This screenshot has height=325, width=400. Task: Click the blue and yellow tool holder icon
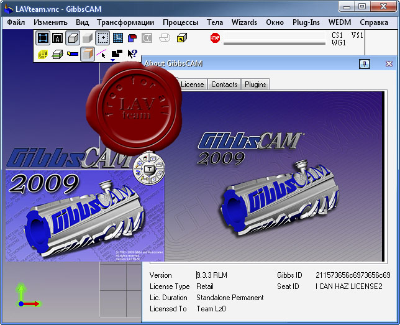tap(73, 53)
